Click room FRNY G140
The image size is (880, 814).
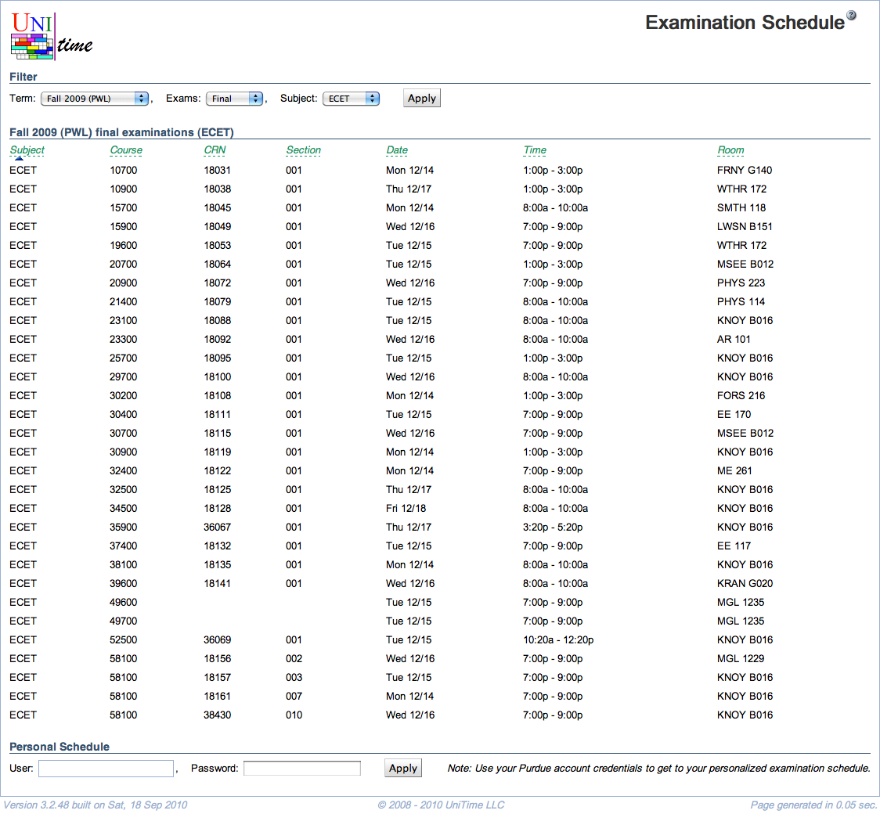click(745, 170)
